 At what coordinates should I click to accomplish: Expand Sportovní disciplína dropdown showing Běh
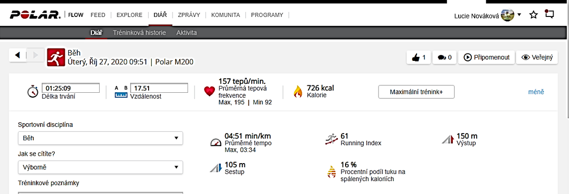pos(100,138)
